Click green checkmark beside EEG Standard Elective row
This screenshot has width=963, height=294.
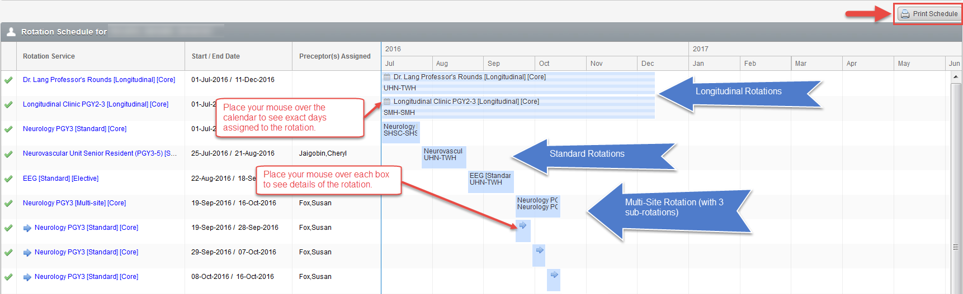(x=8, y=179)
